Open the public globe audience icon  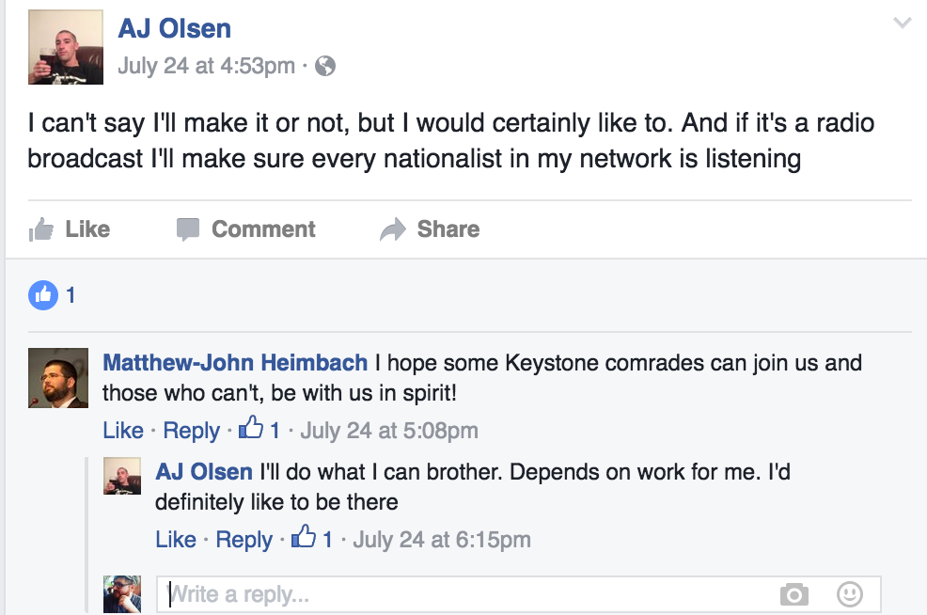tap(325, 66)
